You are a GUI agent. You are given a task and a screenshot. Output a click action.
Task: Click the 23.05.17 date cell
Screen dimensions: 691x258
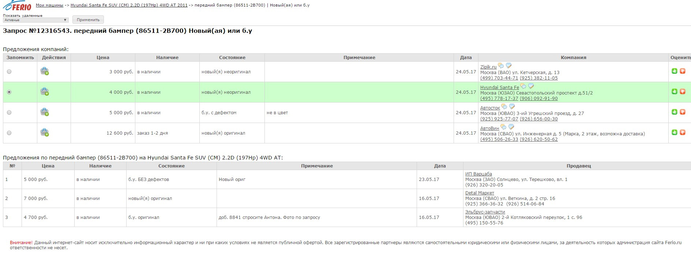tap(440, 180)
